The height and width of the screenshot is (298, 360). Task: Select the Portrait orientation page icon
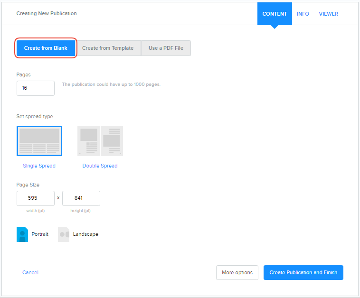click(22, 234)
